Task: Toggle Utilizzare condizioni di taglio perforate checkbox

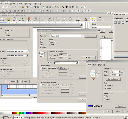Action: click(x=41, y=85)
